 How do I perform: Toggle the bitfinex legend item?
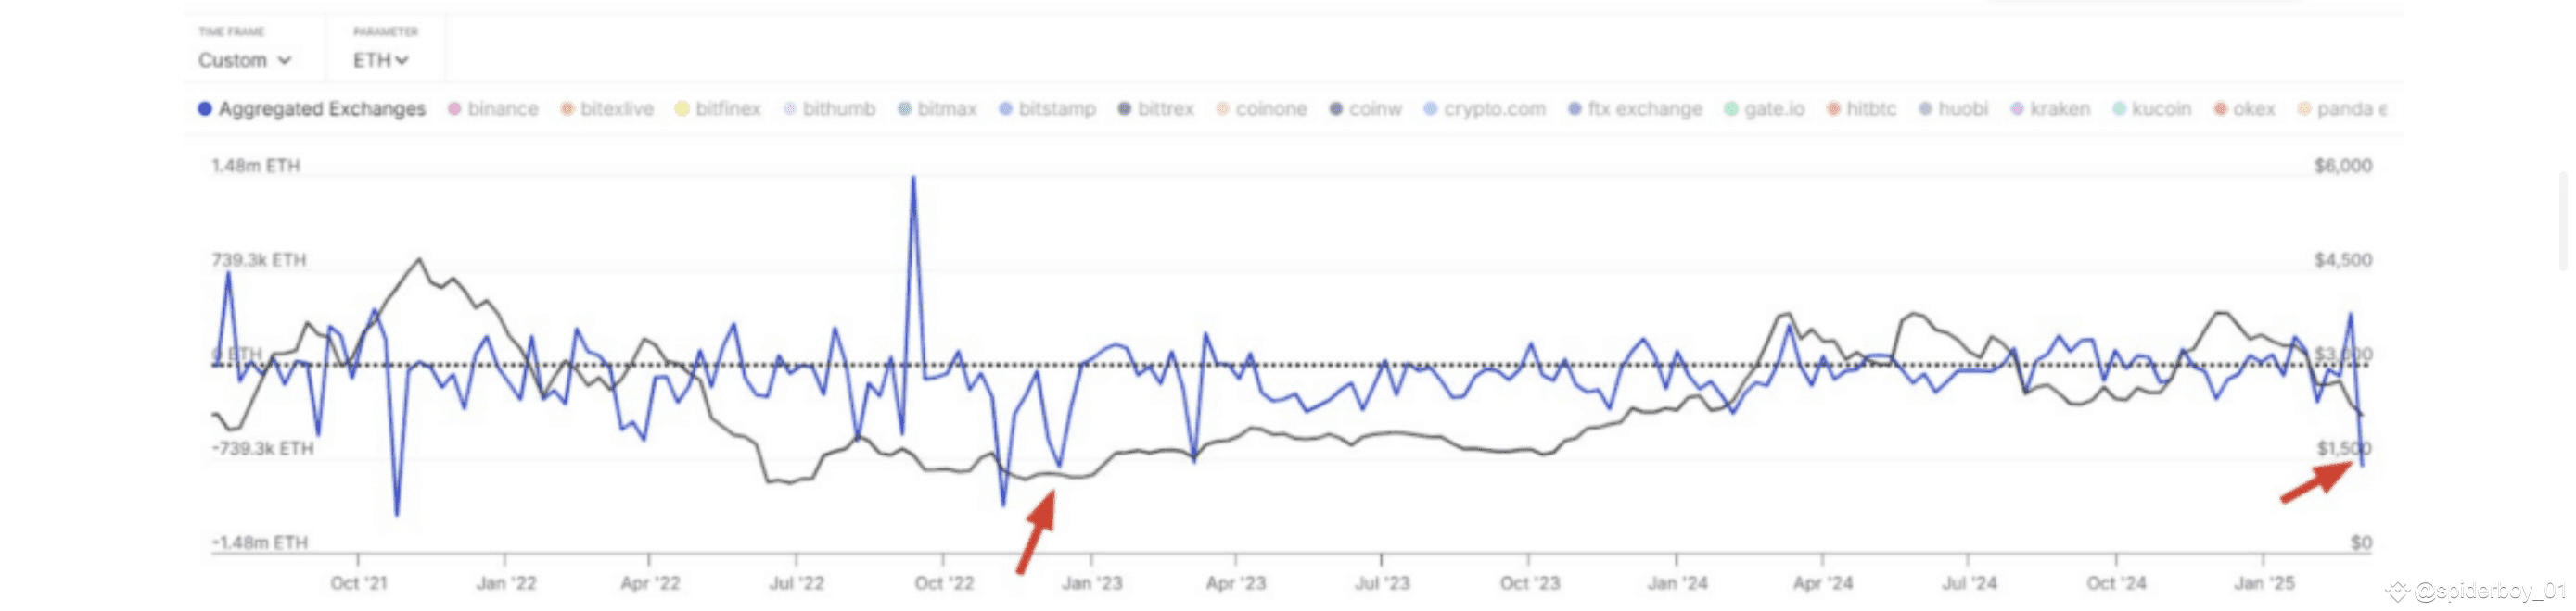tap(718, 109)
